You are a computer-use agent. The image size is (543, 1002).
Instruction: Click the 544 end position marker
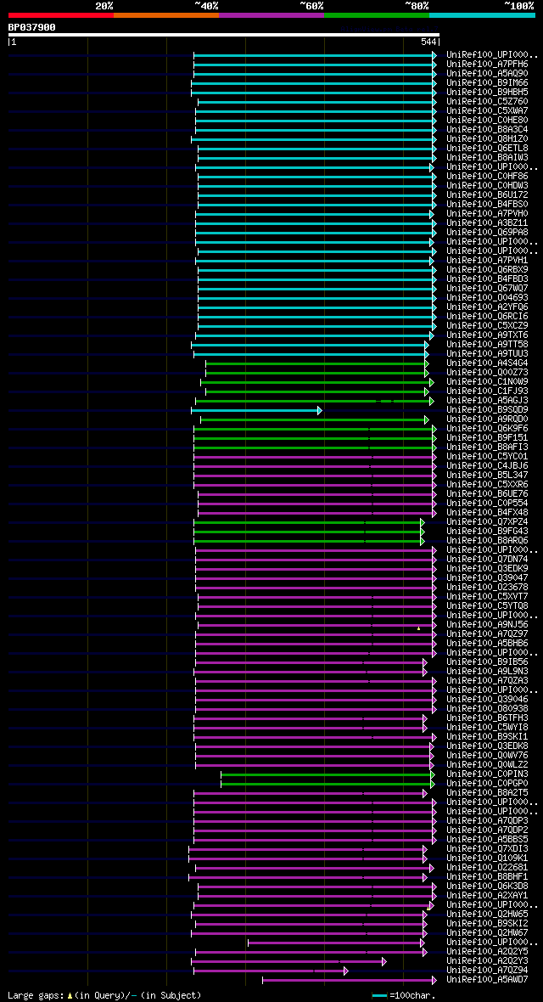(428, 42)
